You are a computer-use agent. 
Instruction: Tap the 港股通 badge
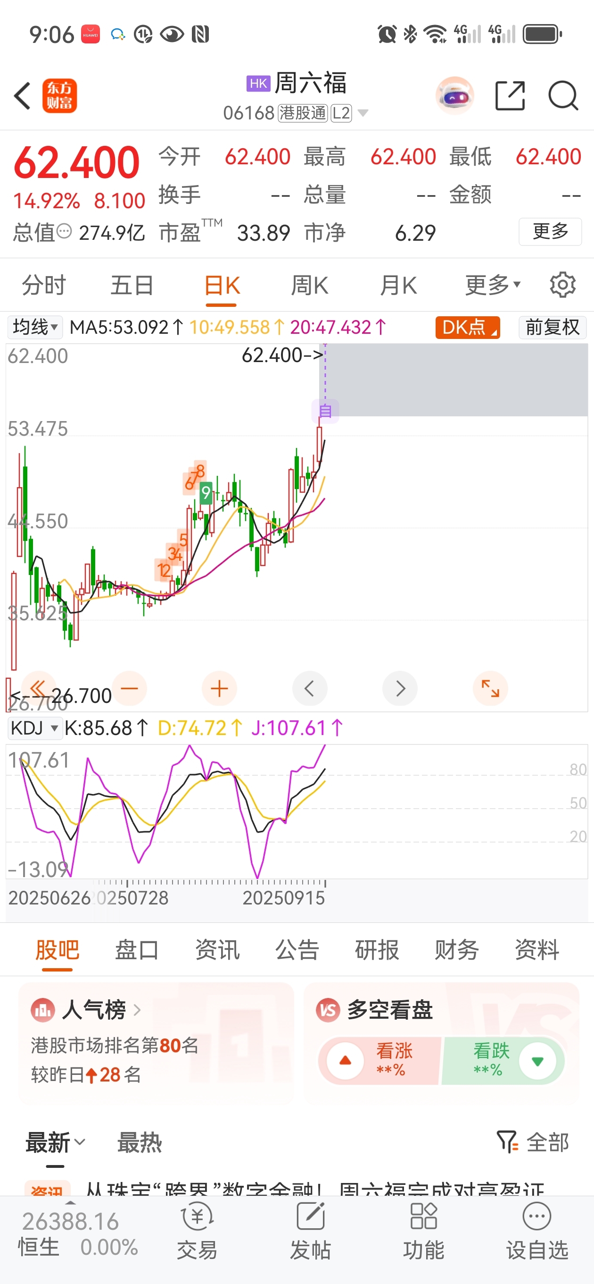302,113
